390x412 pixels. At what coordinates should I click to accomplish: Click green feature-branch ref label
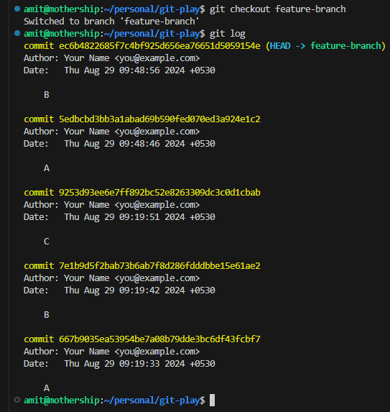pyautogui.click(x=345, y=46)
